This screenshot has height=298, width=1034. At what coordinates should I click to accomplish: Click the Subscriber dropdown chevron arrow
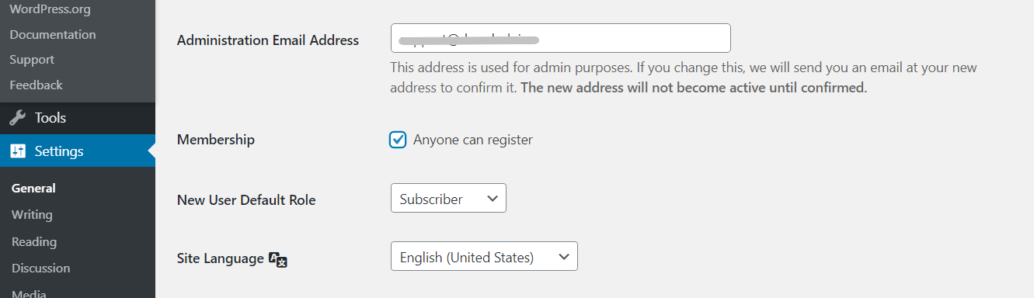coord(492,199)
